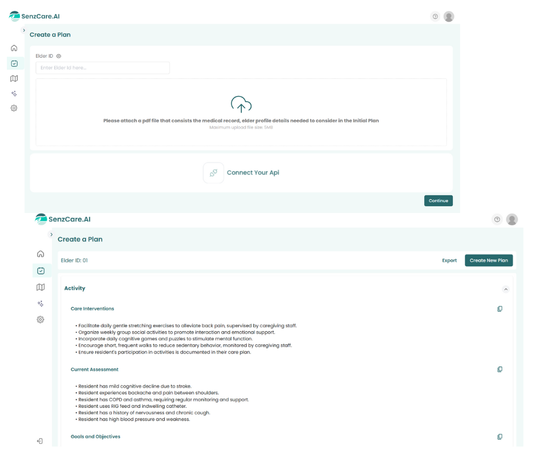This screenshot has width=536, height=450.
Task: Open Home in the lower sidebar
Action: click(x=40, y=254)
